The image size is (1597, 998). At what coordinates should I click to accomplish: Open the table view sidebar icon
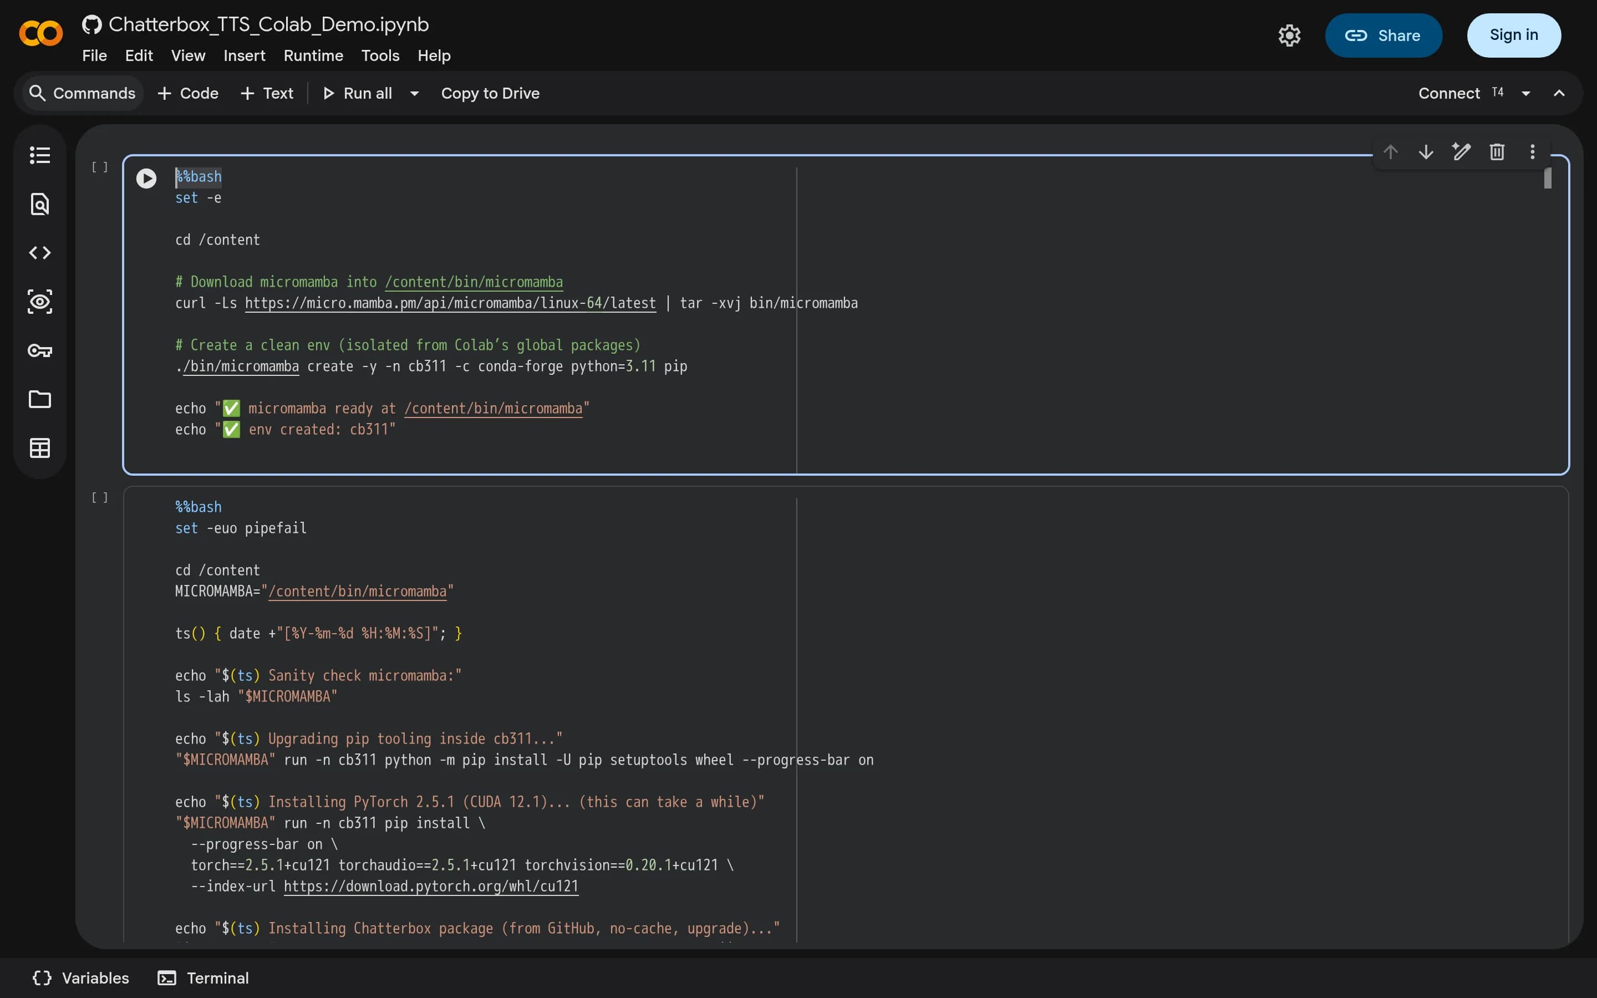coord(39,448)
